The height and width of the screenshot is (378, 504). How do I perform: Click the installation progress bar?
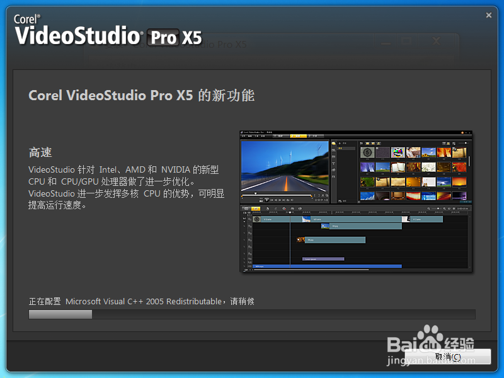pos(252,314)
